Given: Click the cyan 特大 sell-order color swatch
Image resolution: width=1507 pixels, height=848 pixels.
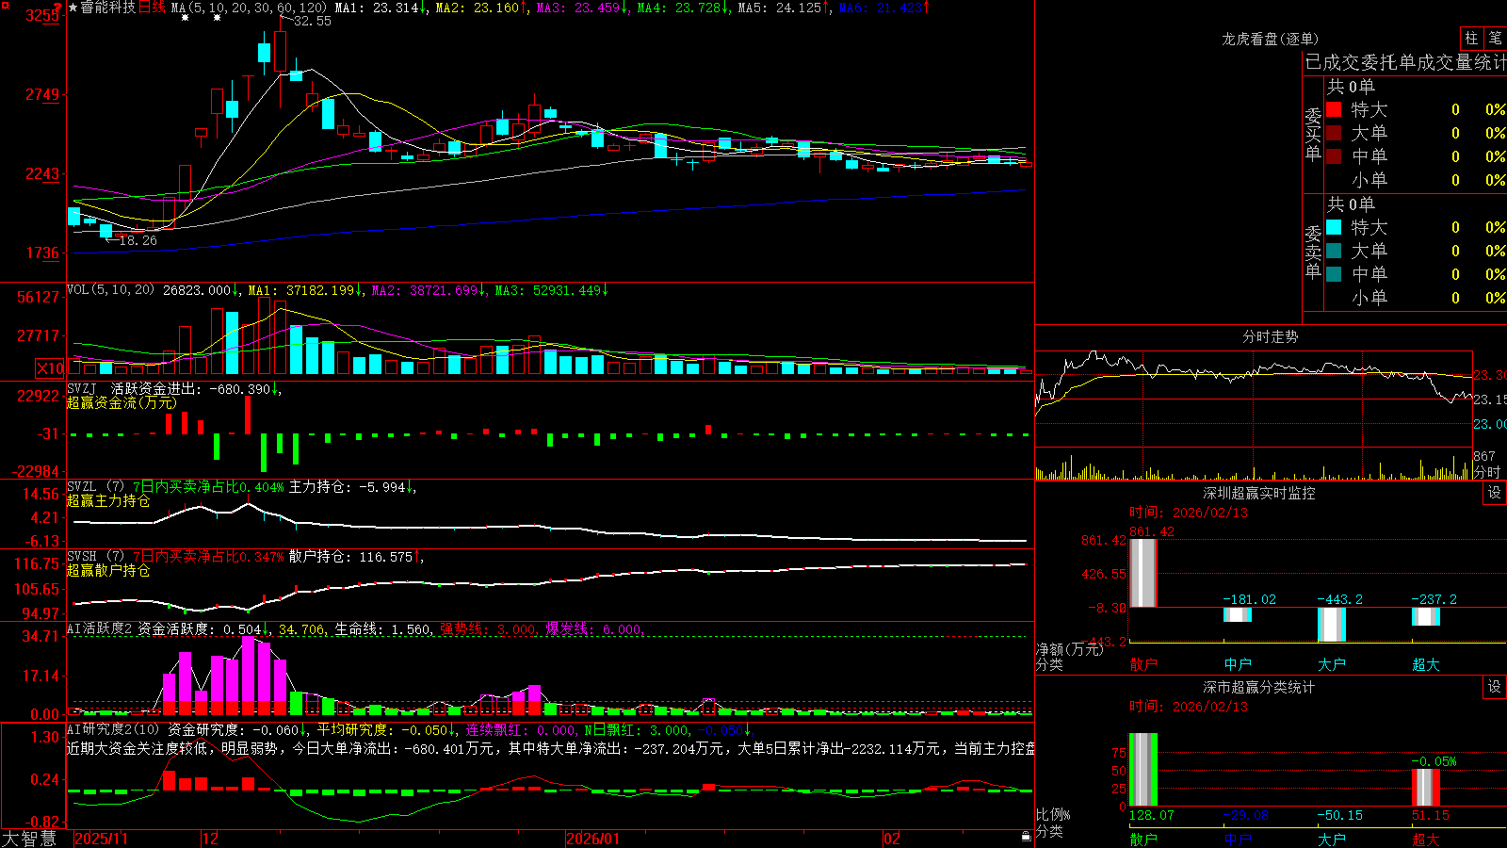Looking at the screenshot, I should tap(1334, 227).
